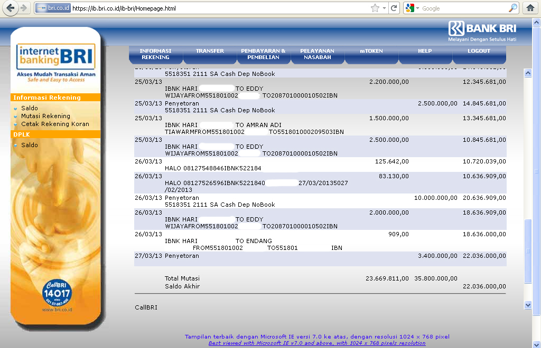Viewport: 541px width, 348px height.
Task: Click the DPLK sidebar heading
Action: [55, 134]
